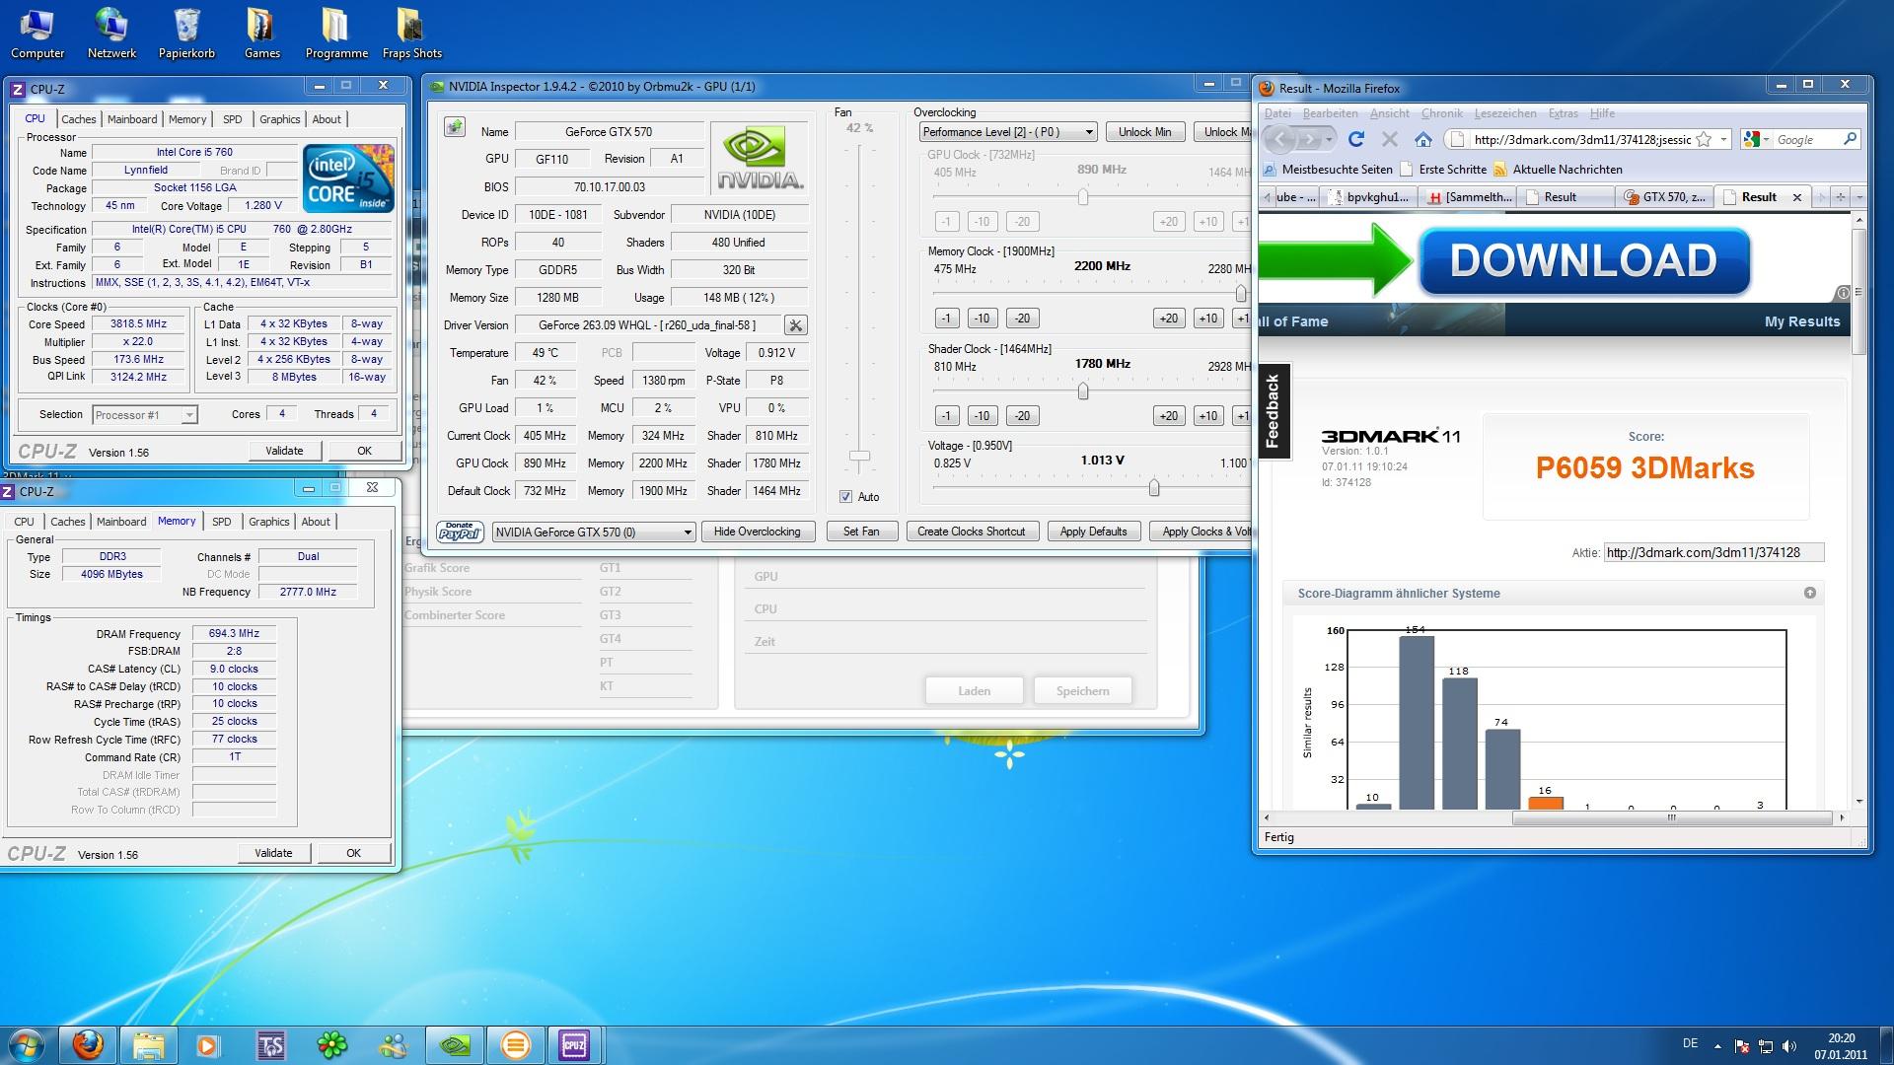This screenshot has width=1894, height=1065.
Task: Bookmark this page with the star icon
Action: tap(1704, 139)
